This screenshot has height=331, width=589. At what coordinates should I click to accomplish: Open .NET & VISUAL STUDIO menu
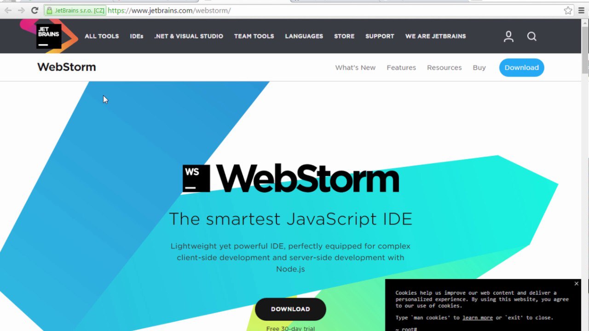tap(189, 36)
